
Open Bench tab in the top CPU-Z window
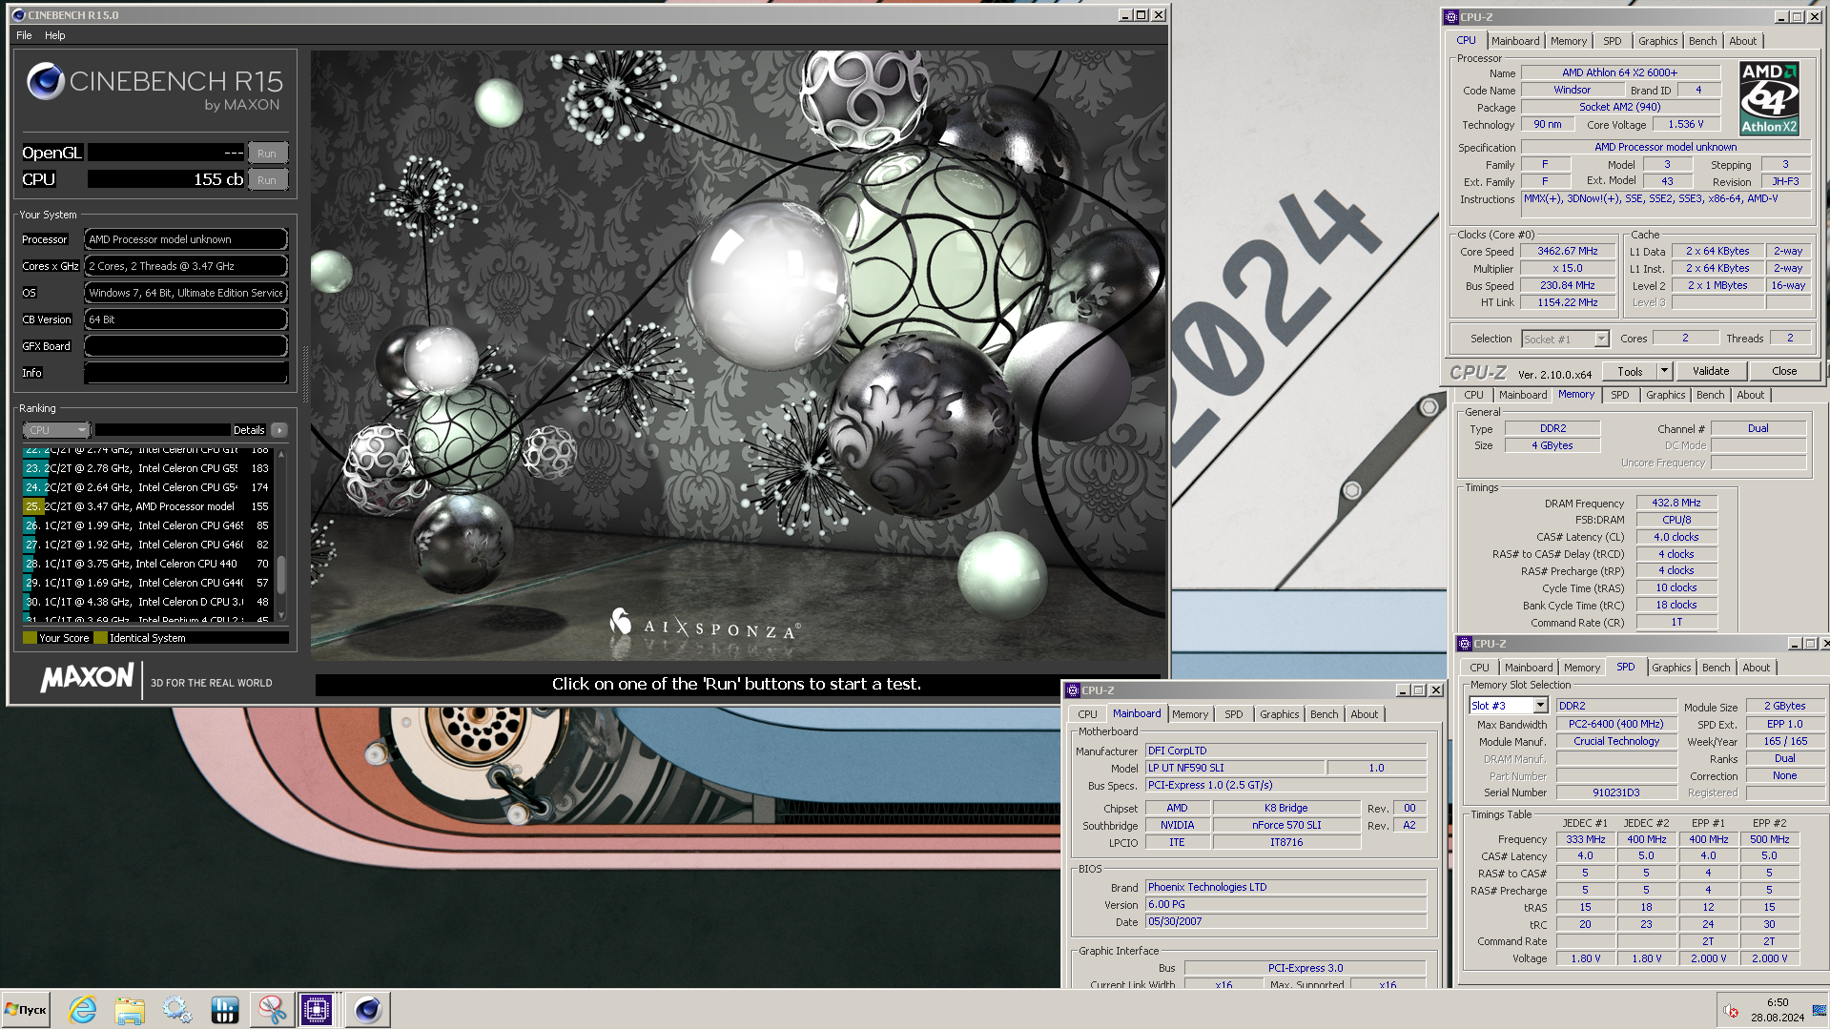pos(1702,41)
